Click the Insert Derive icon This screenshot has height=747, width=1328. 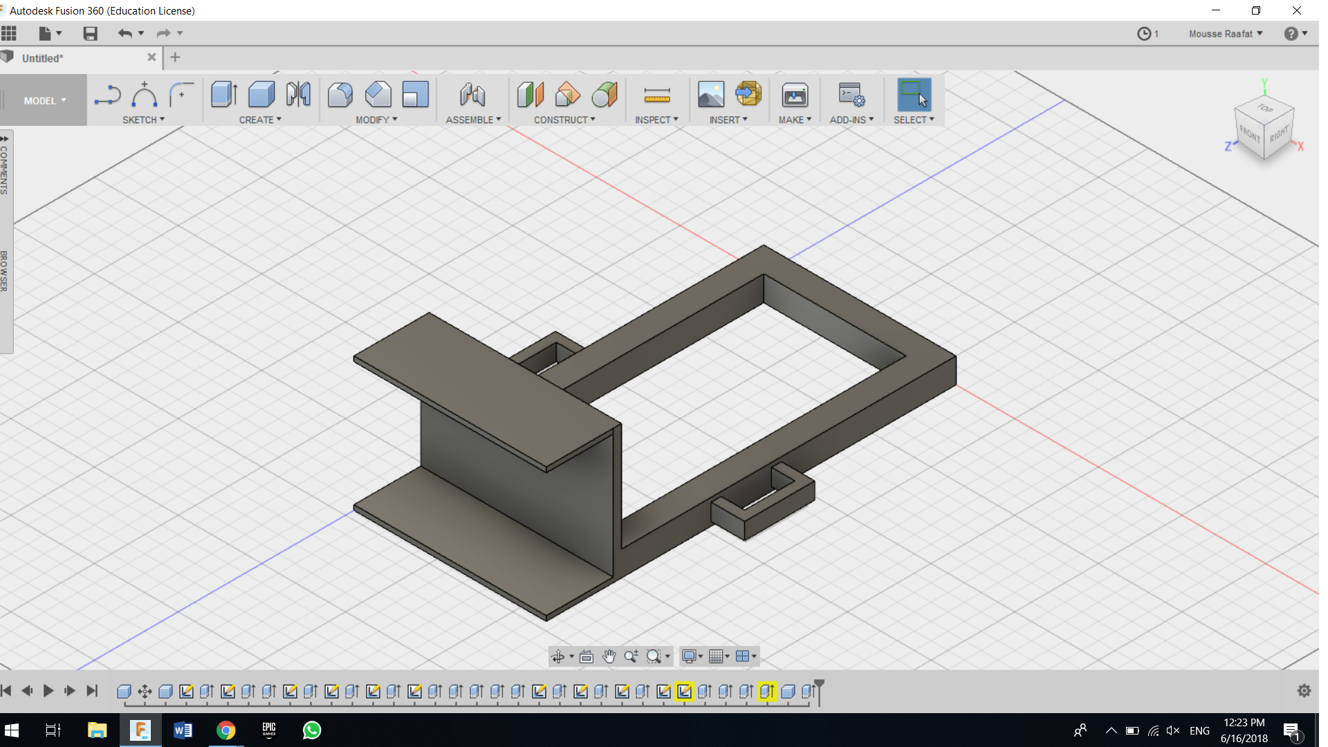click(748, 93)
